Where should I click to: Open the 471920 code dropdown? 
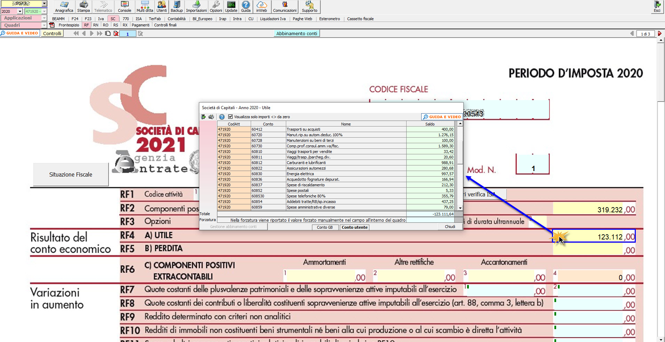pos(44,11)
